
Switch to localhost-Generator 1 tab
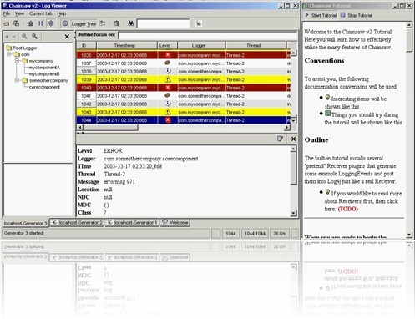pos(132,222)
